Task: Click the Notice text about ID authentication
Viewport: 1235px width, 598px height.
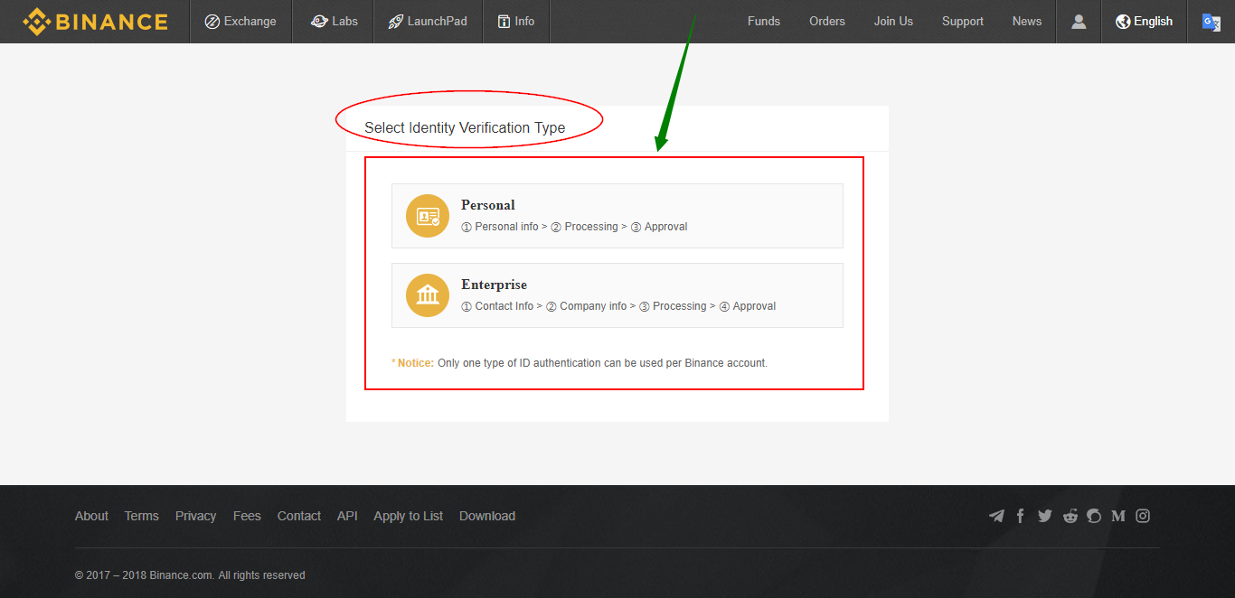Action: [x=580, y=363]
